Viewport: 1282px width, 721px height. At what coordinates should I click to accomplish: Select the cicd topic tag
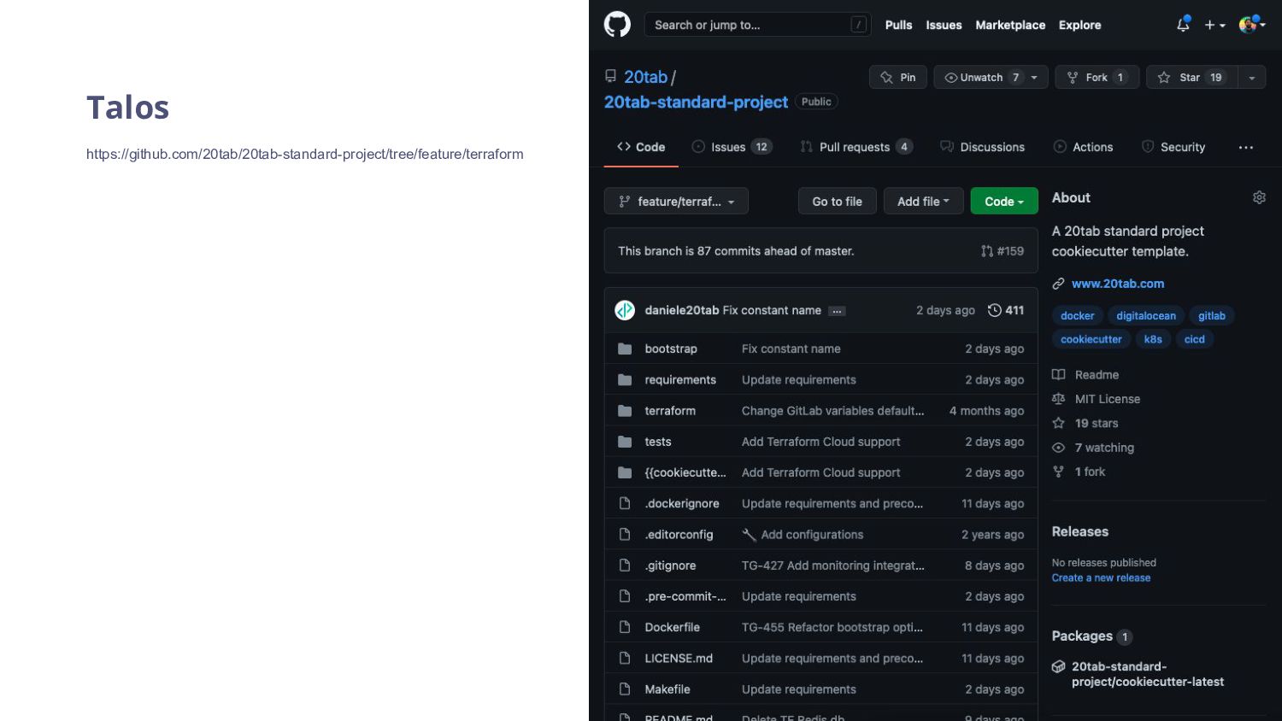point(1195,339)
